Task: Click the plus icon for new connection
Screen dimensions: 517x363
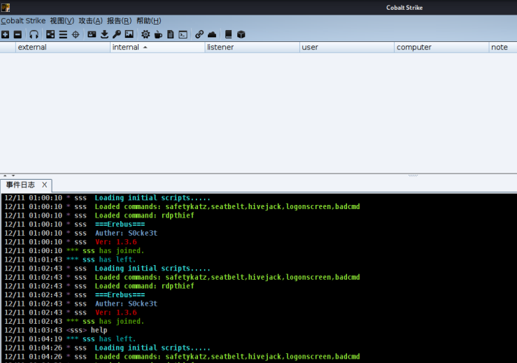Action: coord(6,34)
